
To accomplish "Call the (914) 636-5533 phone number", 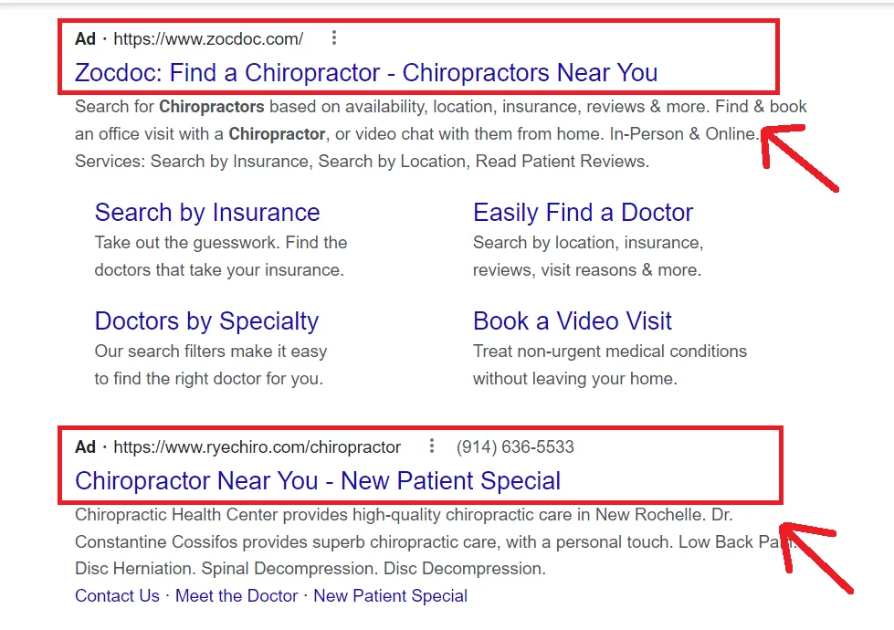I will coord(515,447).
